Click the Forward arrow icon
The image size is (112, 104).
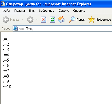(x=30, y=20)
